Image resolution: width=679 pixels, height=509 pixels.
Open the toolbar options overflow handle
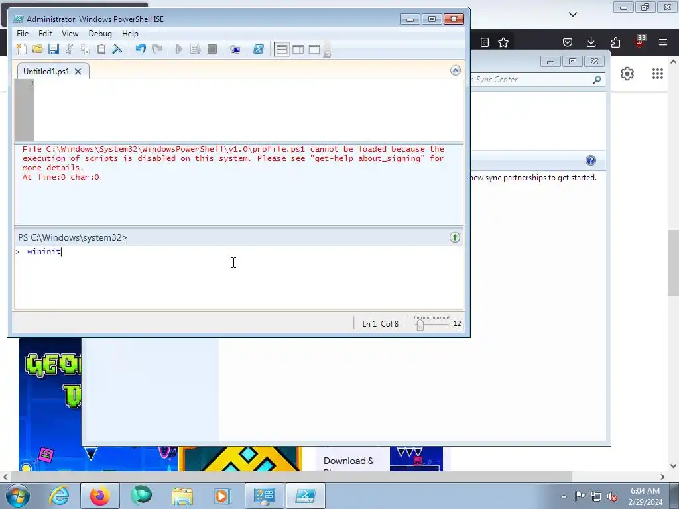[328, 50]
